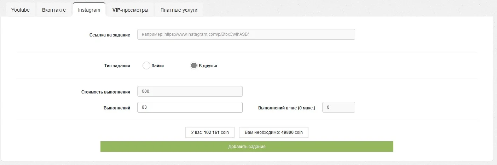Click the Ссылка на задание URL field
Image resolution: width=497 pixels, height=165 pixels.
(x=246, y=34)
